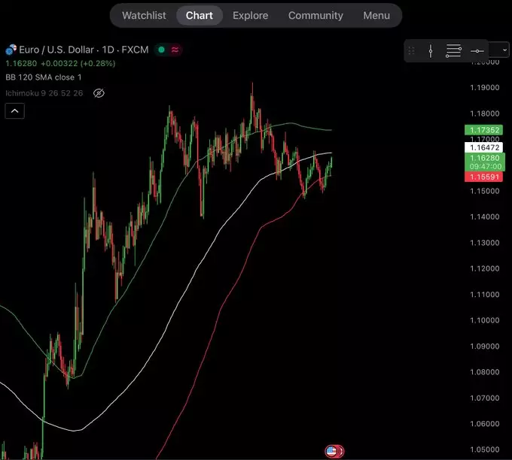The height and width of the screenshot is (460, 512).
Task: Collapse the indicator legend with chevron button
Action: point(15,111)
